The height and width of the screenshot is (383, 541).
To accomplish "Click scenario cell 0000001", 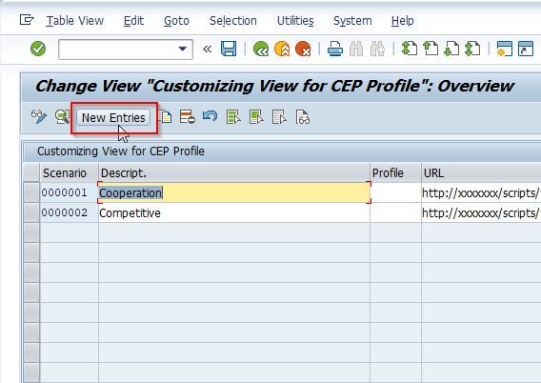I will click(69, 192).
